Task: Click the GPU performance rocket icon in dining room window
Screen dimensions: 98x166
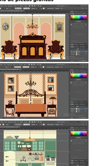Action: click(x=38, y=6)
